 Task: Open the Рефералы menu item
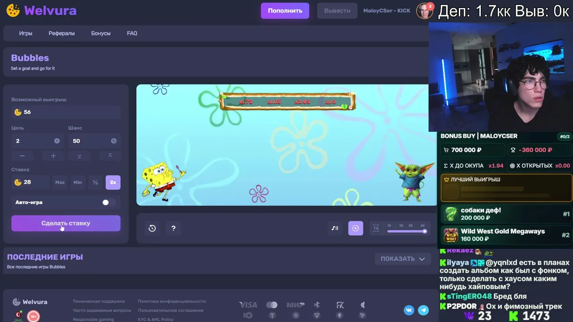pos(62,33)
